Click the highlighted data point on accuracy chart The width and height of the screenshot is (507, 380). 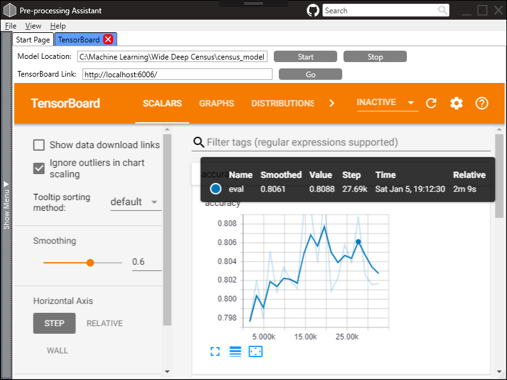pos(358,242)
